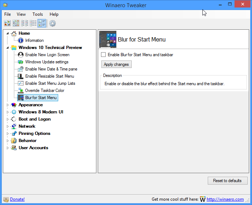The width and height of the screenshot is (252, 205).
Task: Click the blue Information icon
Action: click(x=21, y=40)
